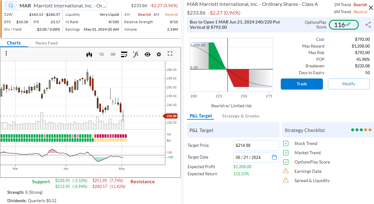Click the Relative Strength 8/10 value

[174, 22]
